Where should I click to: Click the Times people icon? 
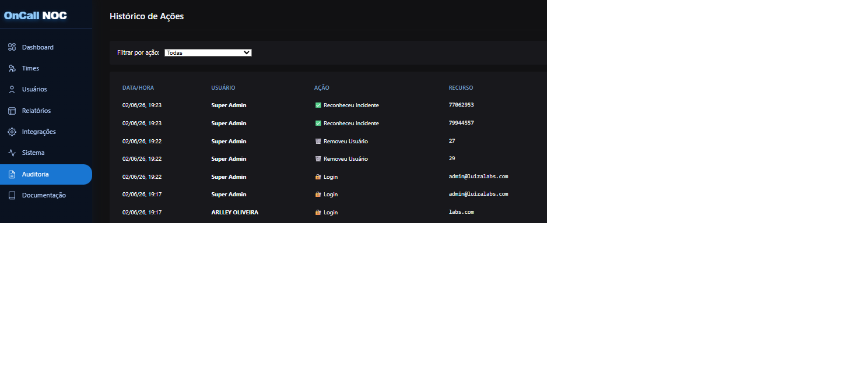(x=12, y=68)
